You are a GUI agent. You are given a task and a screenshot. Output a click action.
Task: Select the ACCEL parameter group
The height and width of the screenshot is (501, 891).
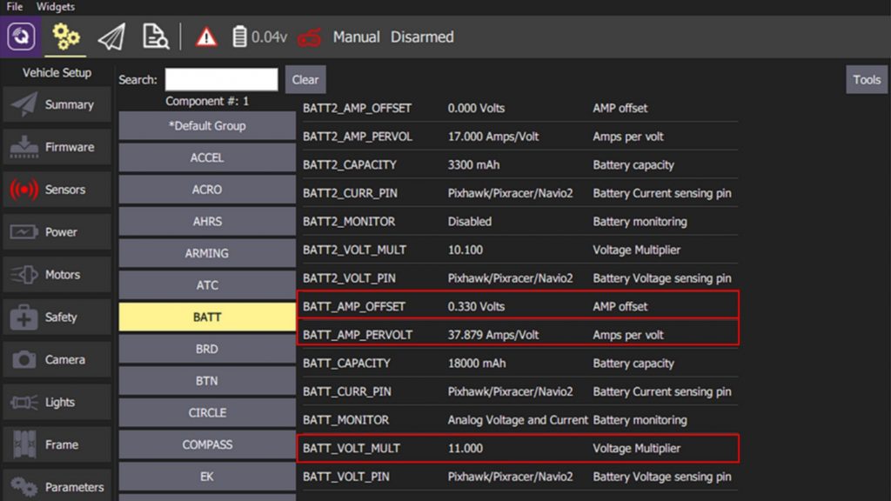(x=207, y=158)
